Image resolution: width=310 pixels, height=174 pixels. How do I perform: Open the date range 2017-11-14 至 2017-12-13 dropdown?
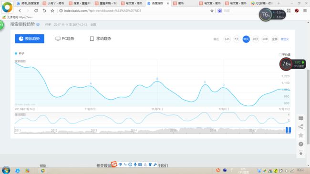(x=71, y=25)
